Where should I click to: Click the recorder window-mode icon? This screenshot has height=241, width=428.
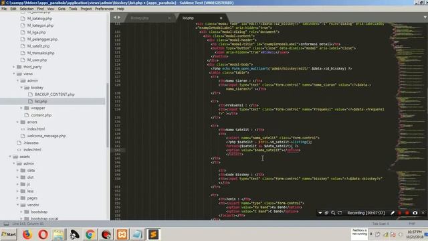tap(326, 213)
